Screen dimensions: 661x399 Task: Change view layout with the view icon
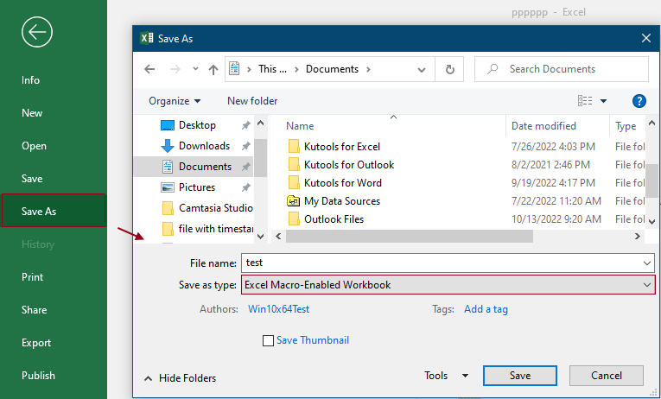pos(586,101)
